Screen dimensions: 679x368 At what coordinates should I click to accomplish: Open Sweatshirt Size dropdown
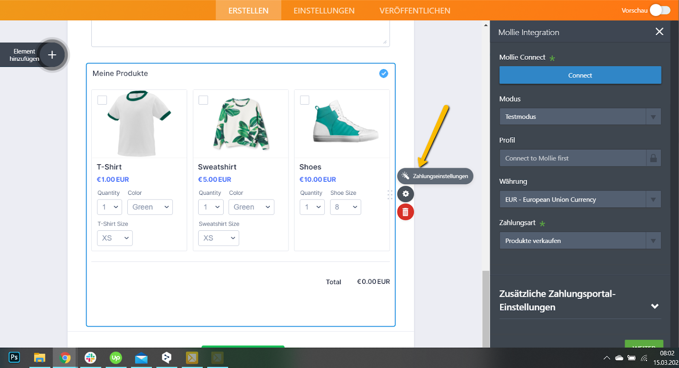219,238
